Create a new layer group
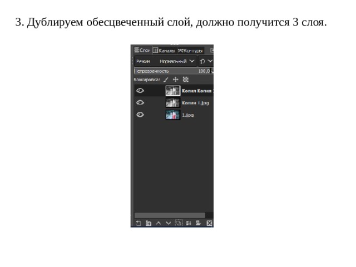Image resolution: width=356 pixels, height=267 pixels. coord(149,223)
